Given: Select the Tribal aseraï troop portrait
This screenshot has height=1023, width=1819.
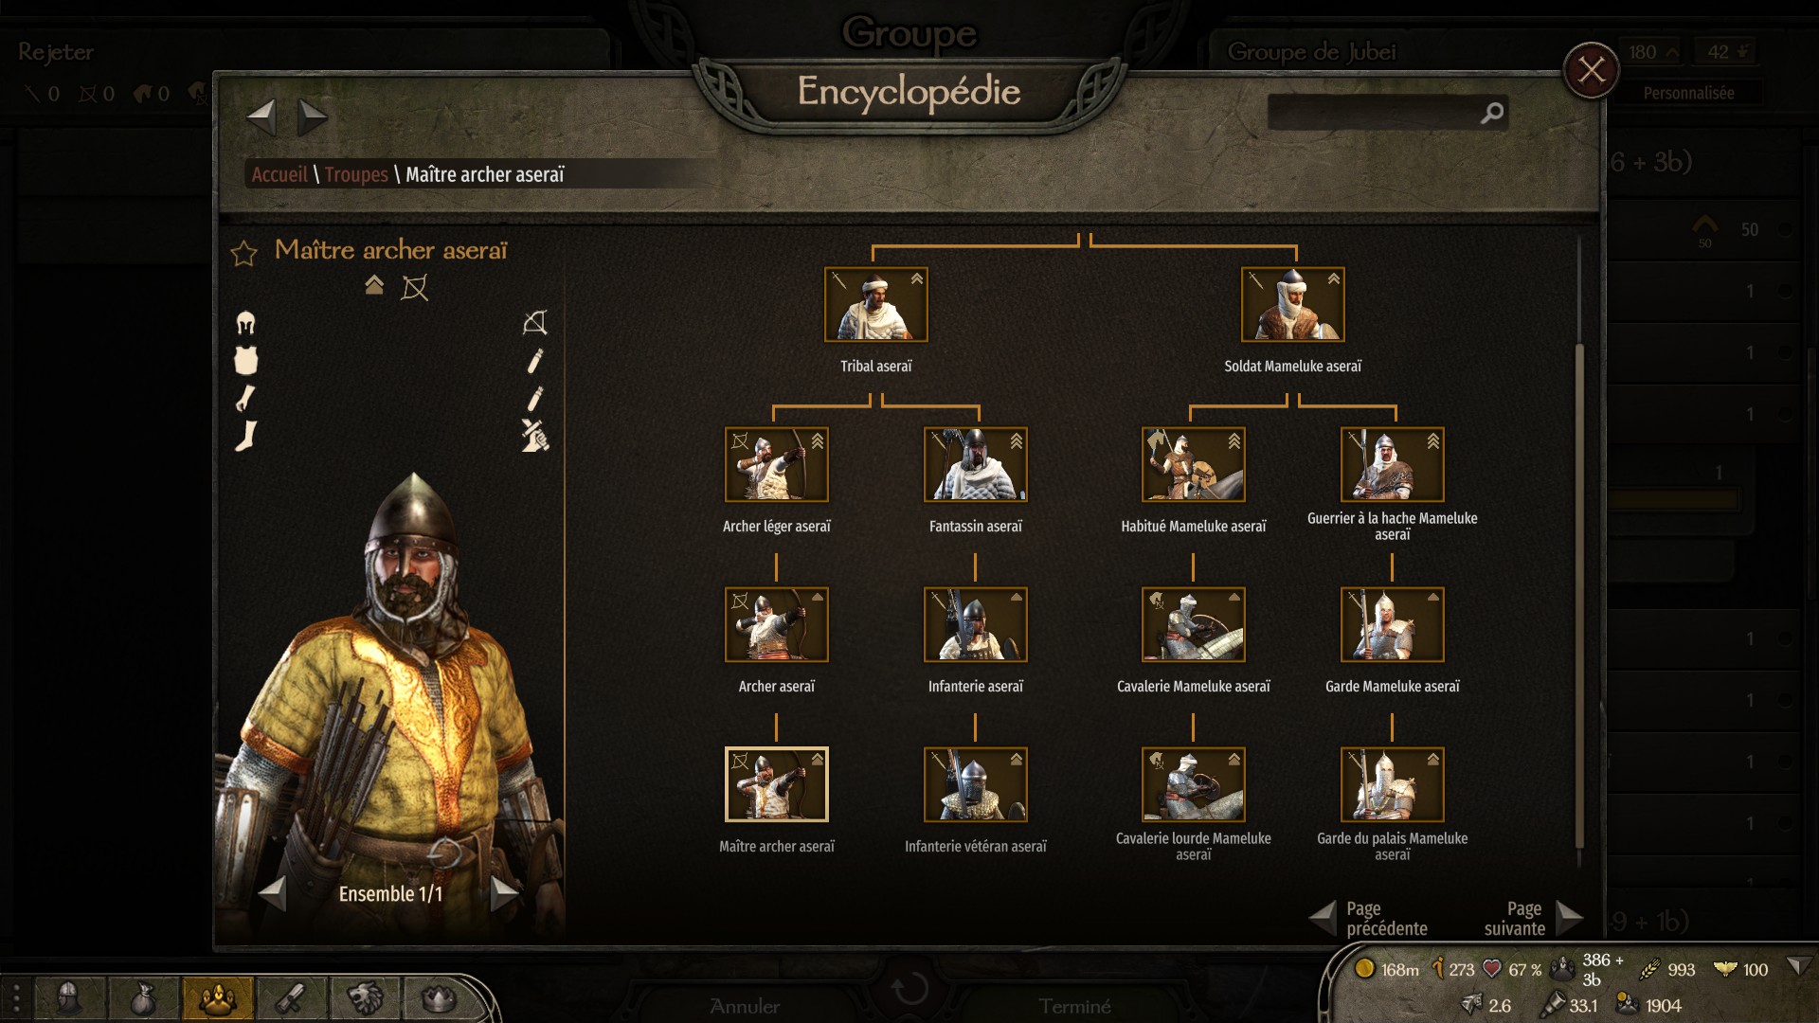Looking at the screenshot, I should pos(876,304).
